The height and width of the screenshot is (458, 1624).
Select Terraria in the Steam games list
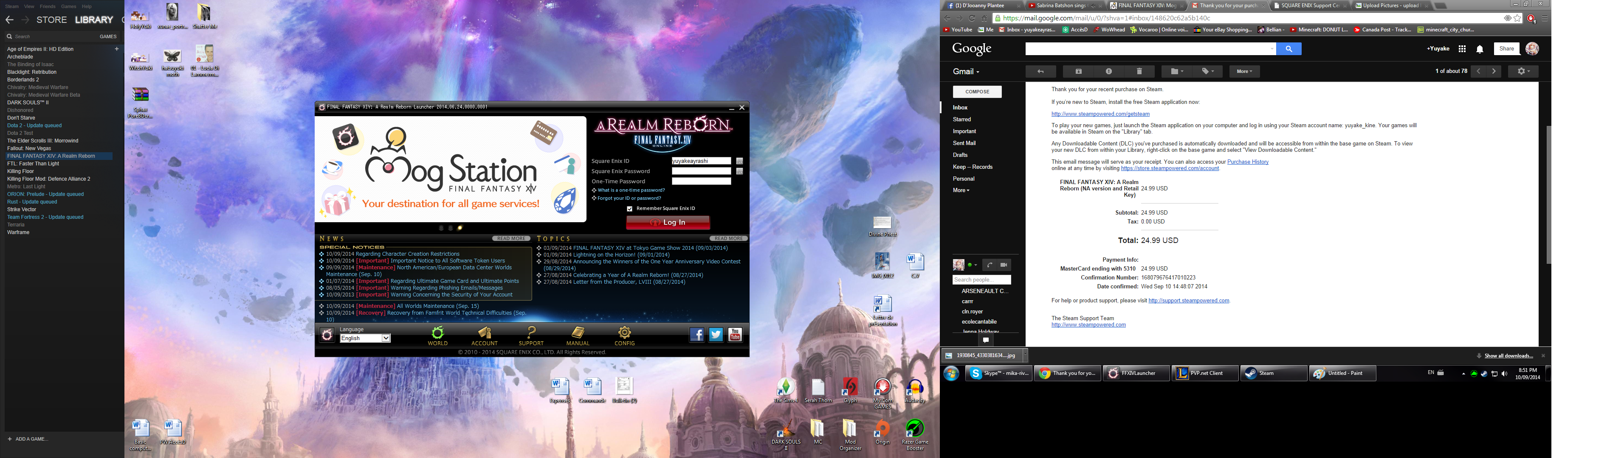tap(16, 225)
